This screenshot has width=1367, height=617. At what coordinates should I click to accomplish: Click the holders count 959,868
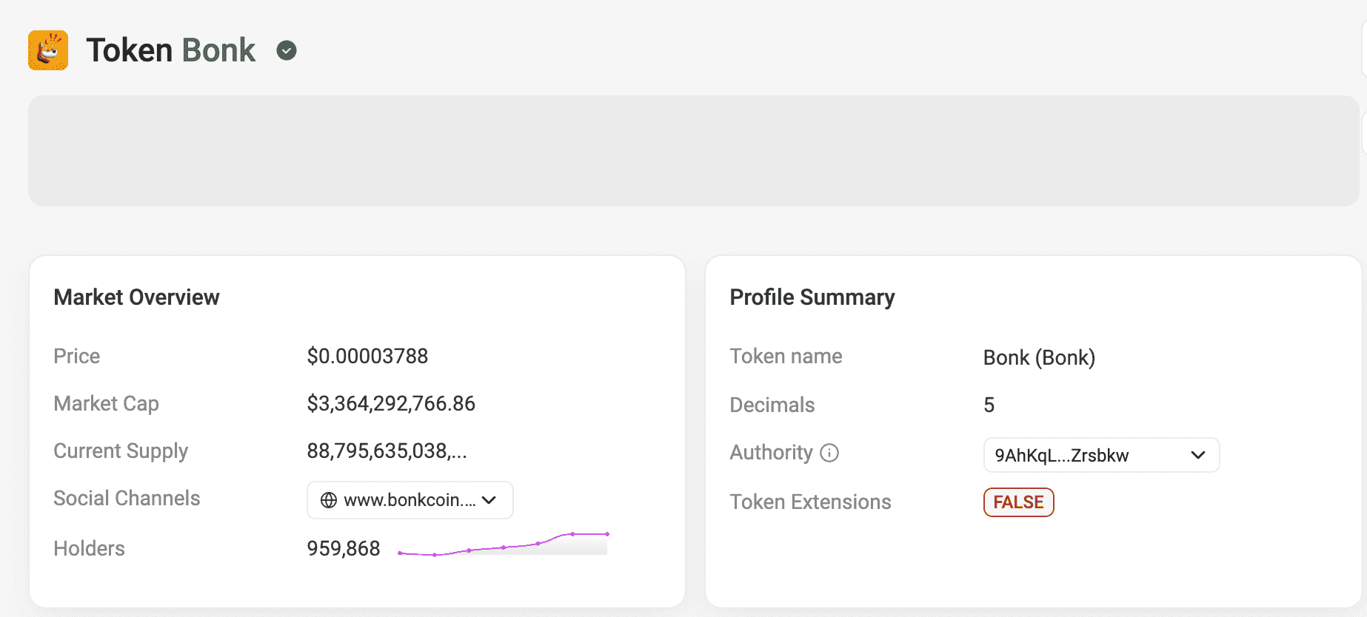point(344,549)
